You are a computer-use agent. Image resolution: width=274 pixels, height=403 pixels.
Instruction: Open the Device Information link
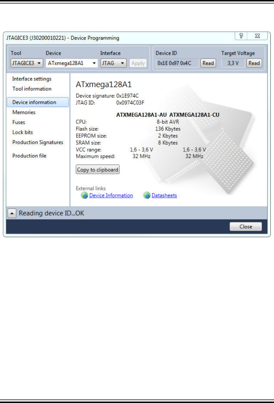pos(111,196)
